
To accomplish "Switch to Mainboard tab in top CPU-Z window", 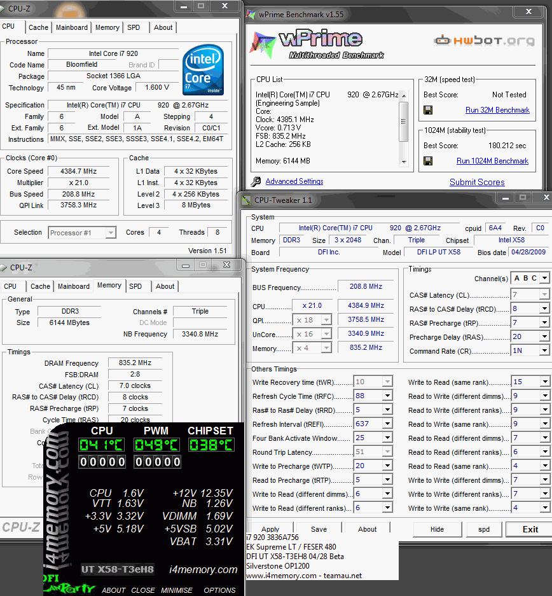I will [72, 27].
